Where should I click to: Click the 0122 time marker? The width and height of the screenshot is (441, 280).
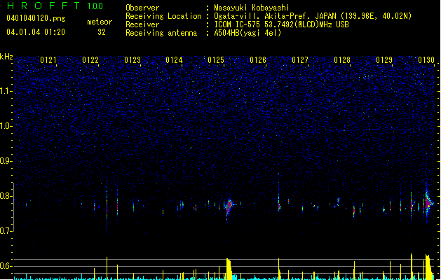pos(90,59)
